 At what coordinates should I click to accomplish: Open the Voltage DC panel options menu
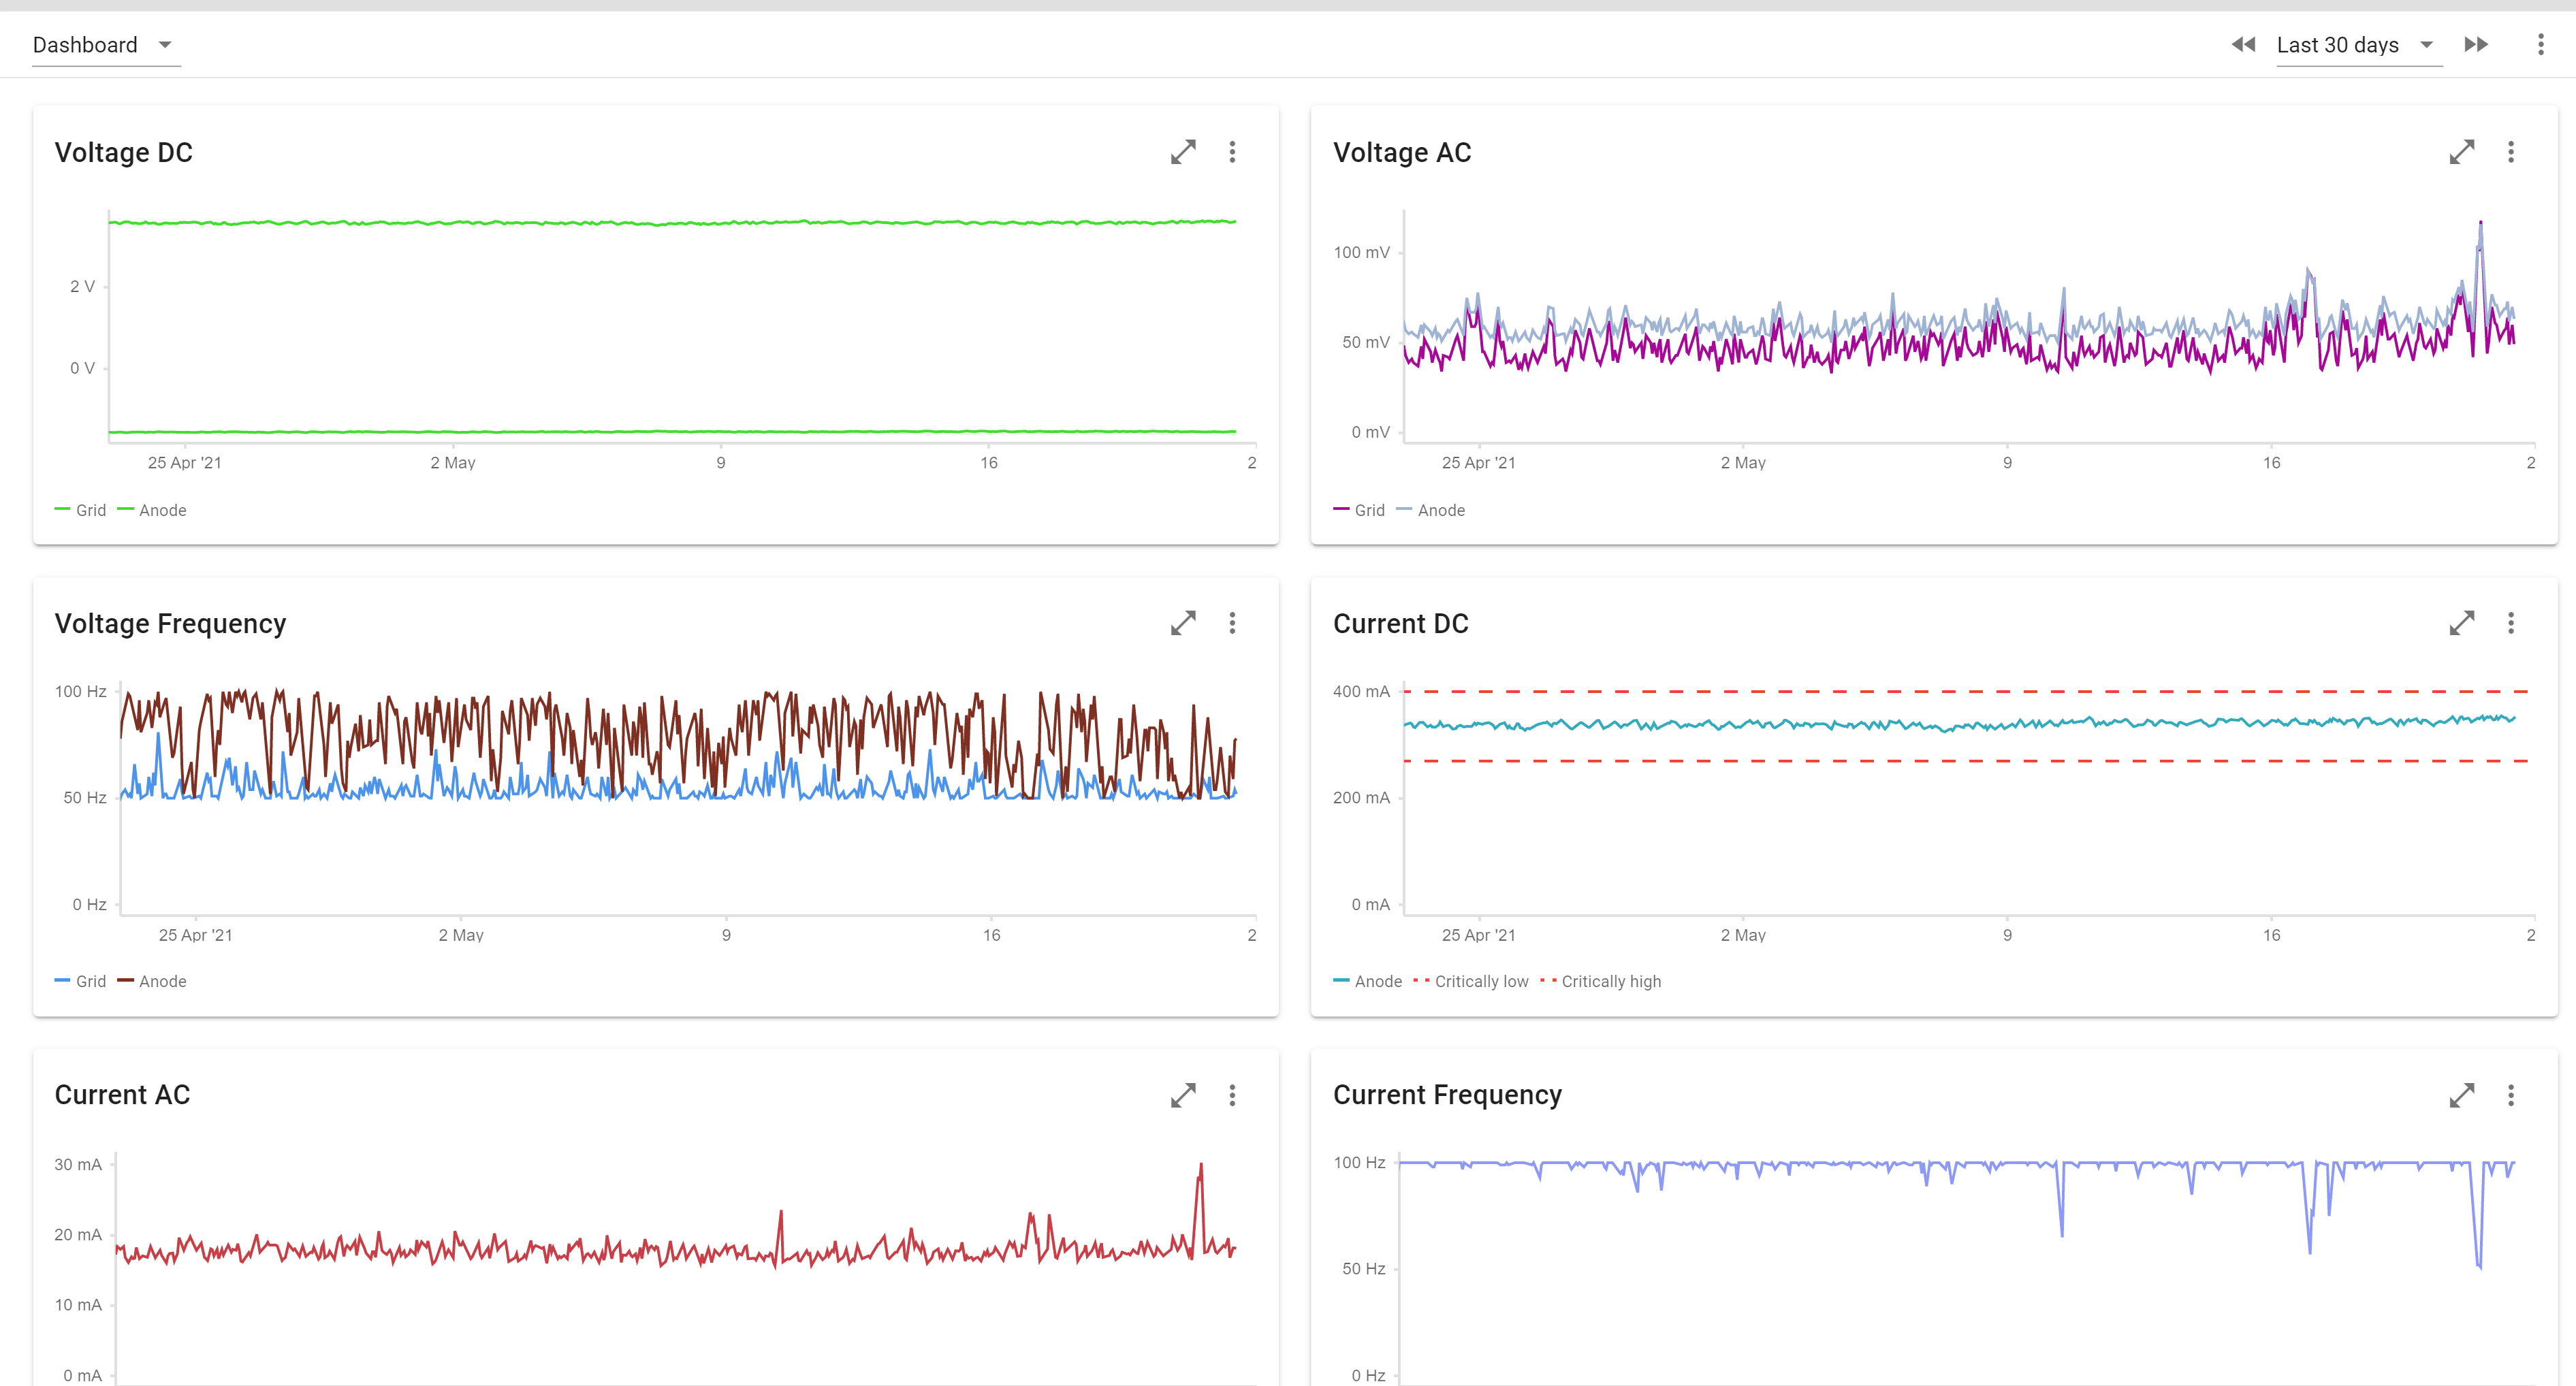[1232, 152]
